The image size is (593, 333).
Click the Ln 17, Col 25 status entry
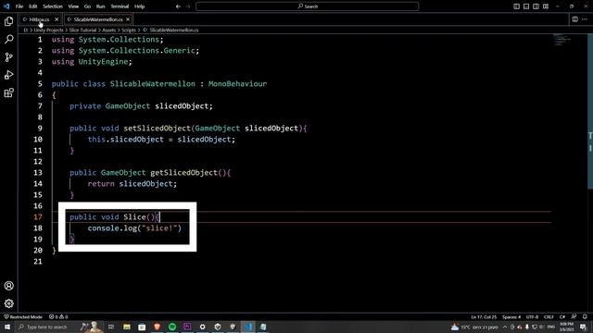[484, 316]
